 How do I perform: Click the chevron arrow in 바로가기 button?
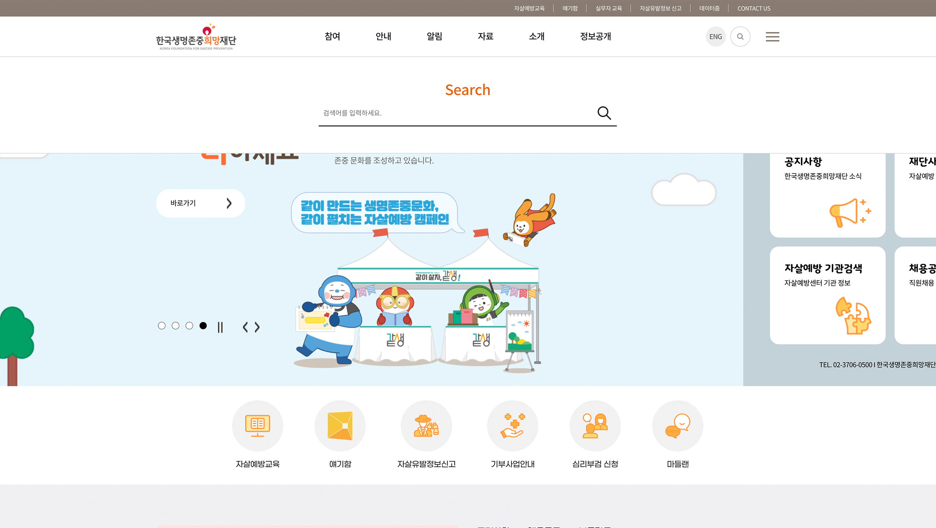pyautogui.click(x=229, y=203)
